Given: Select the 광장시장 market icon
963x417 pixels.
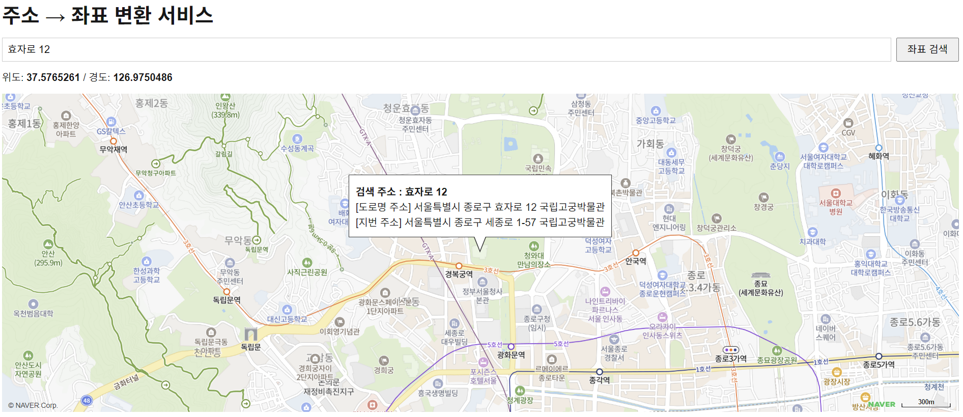Looking at the screenshot, I should pyautogui.click(x=836, y=372).
